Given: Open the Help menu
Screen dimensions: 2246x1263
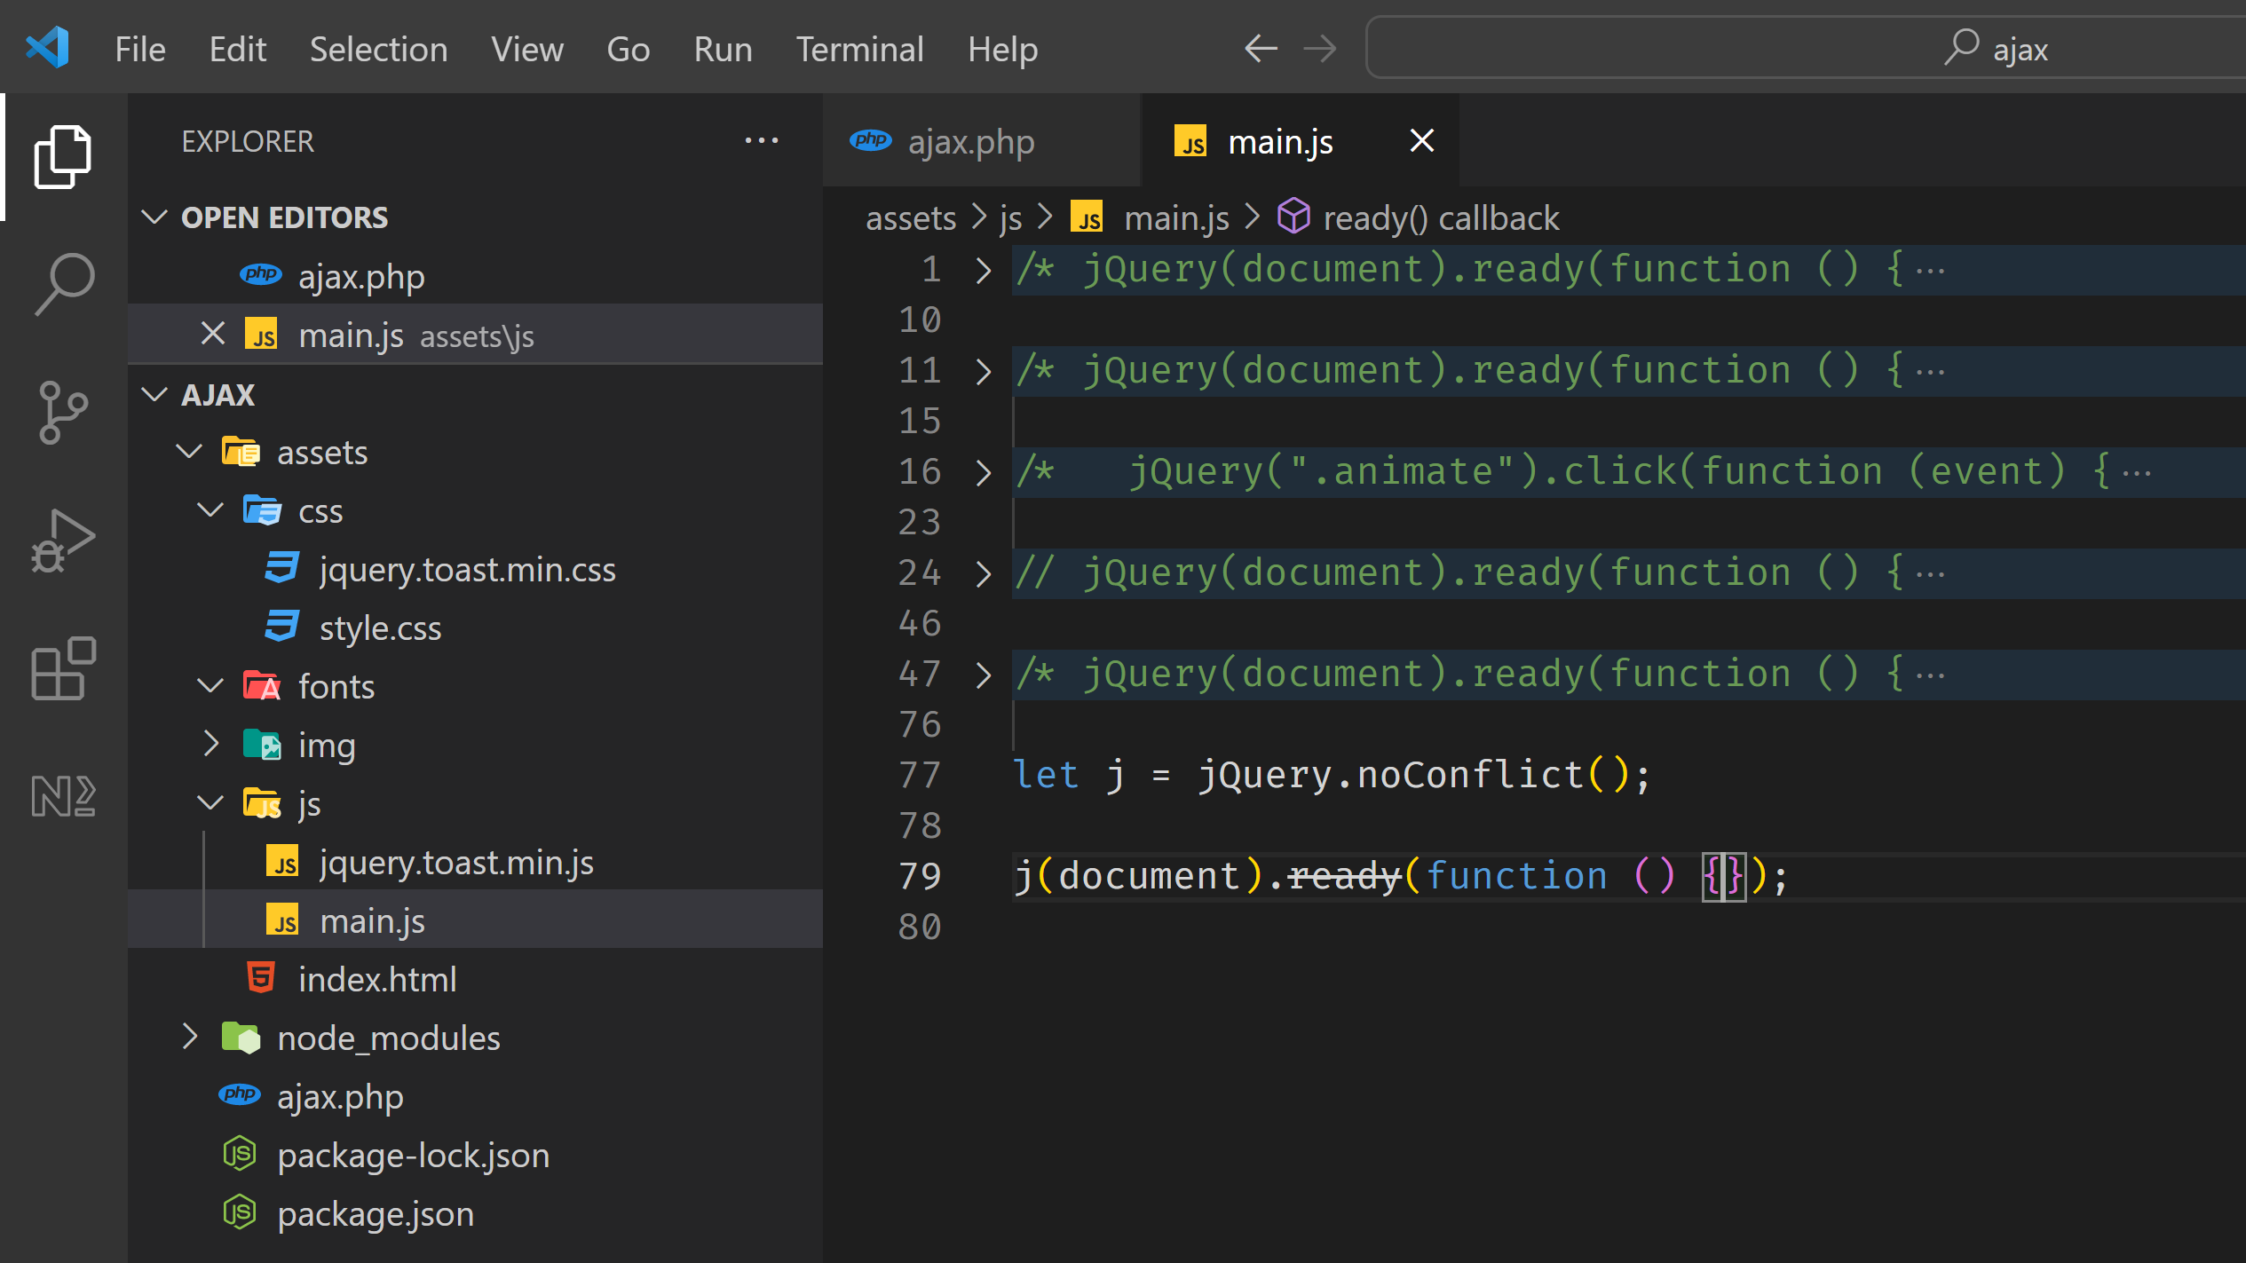Looking at the screenshot, I should click(1003, 49).
